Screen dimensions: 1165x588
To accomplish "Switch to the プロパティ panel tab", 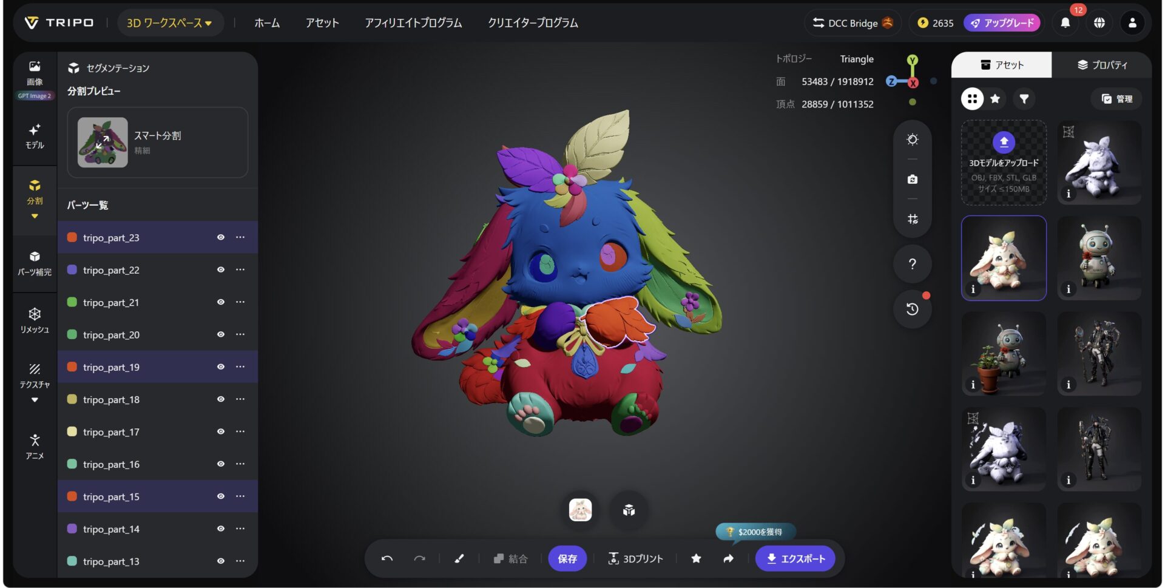I will (x=1102, y=65).
